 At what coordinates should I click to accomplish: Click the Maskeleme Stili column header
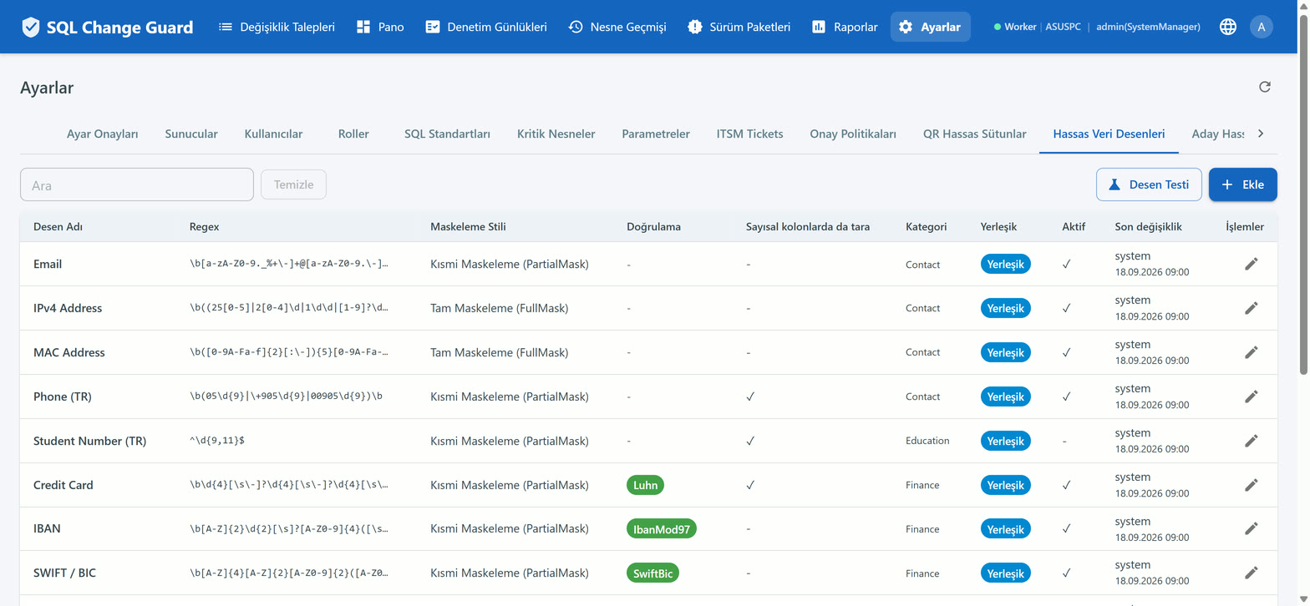click(x=468, y=227)
